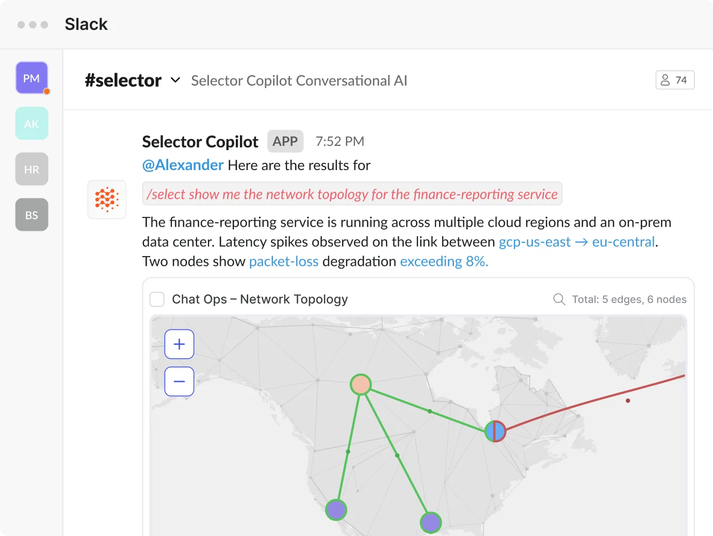
Task: Select the HR workspace icon
Action: point(31,169)
